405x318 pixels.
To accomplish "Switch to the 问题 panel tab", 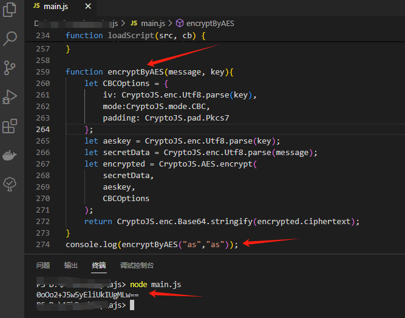I will (43, 265).
